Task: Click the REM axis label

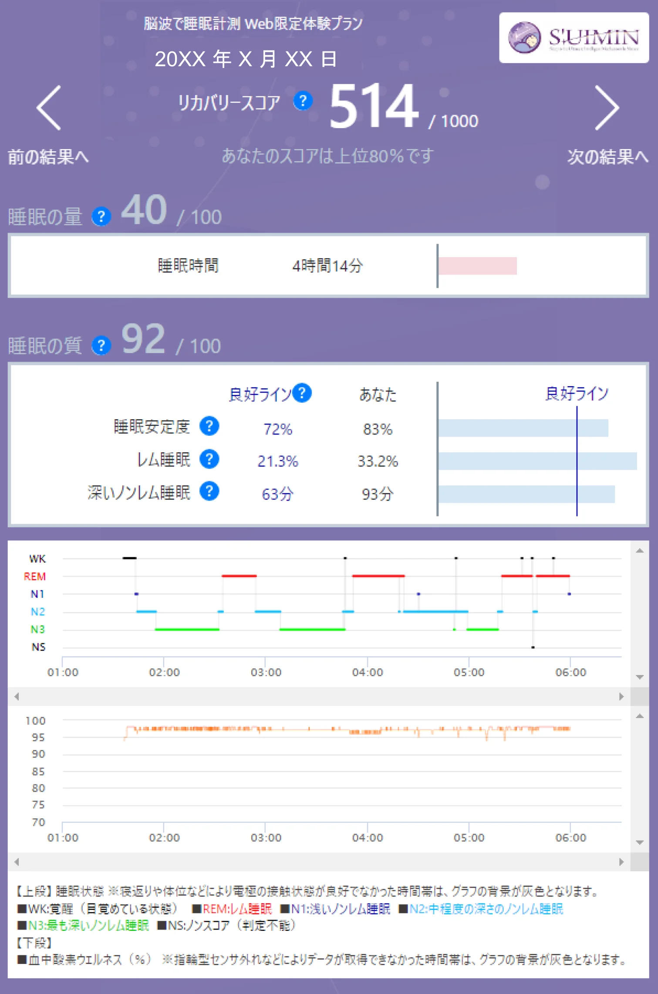Action: [x=35, y=577]
